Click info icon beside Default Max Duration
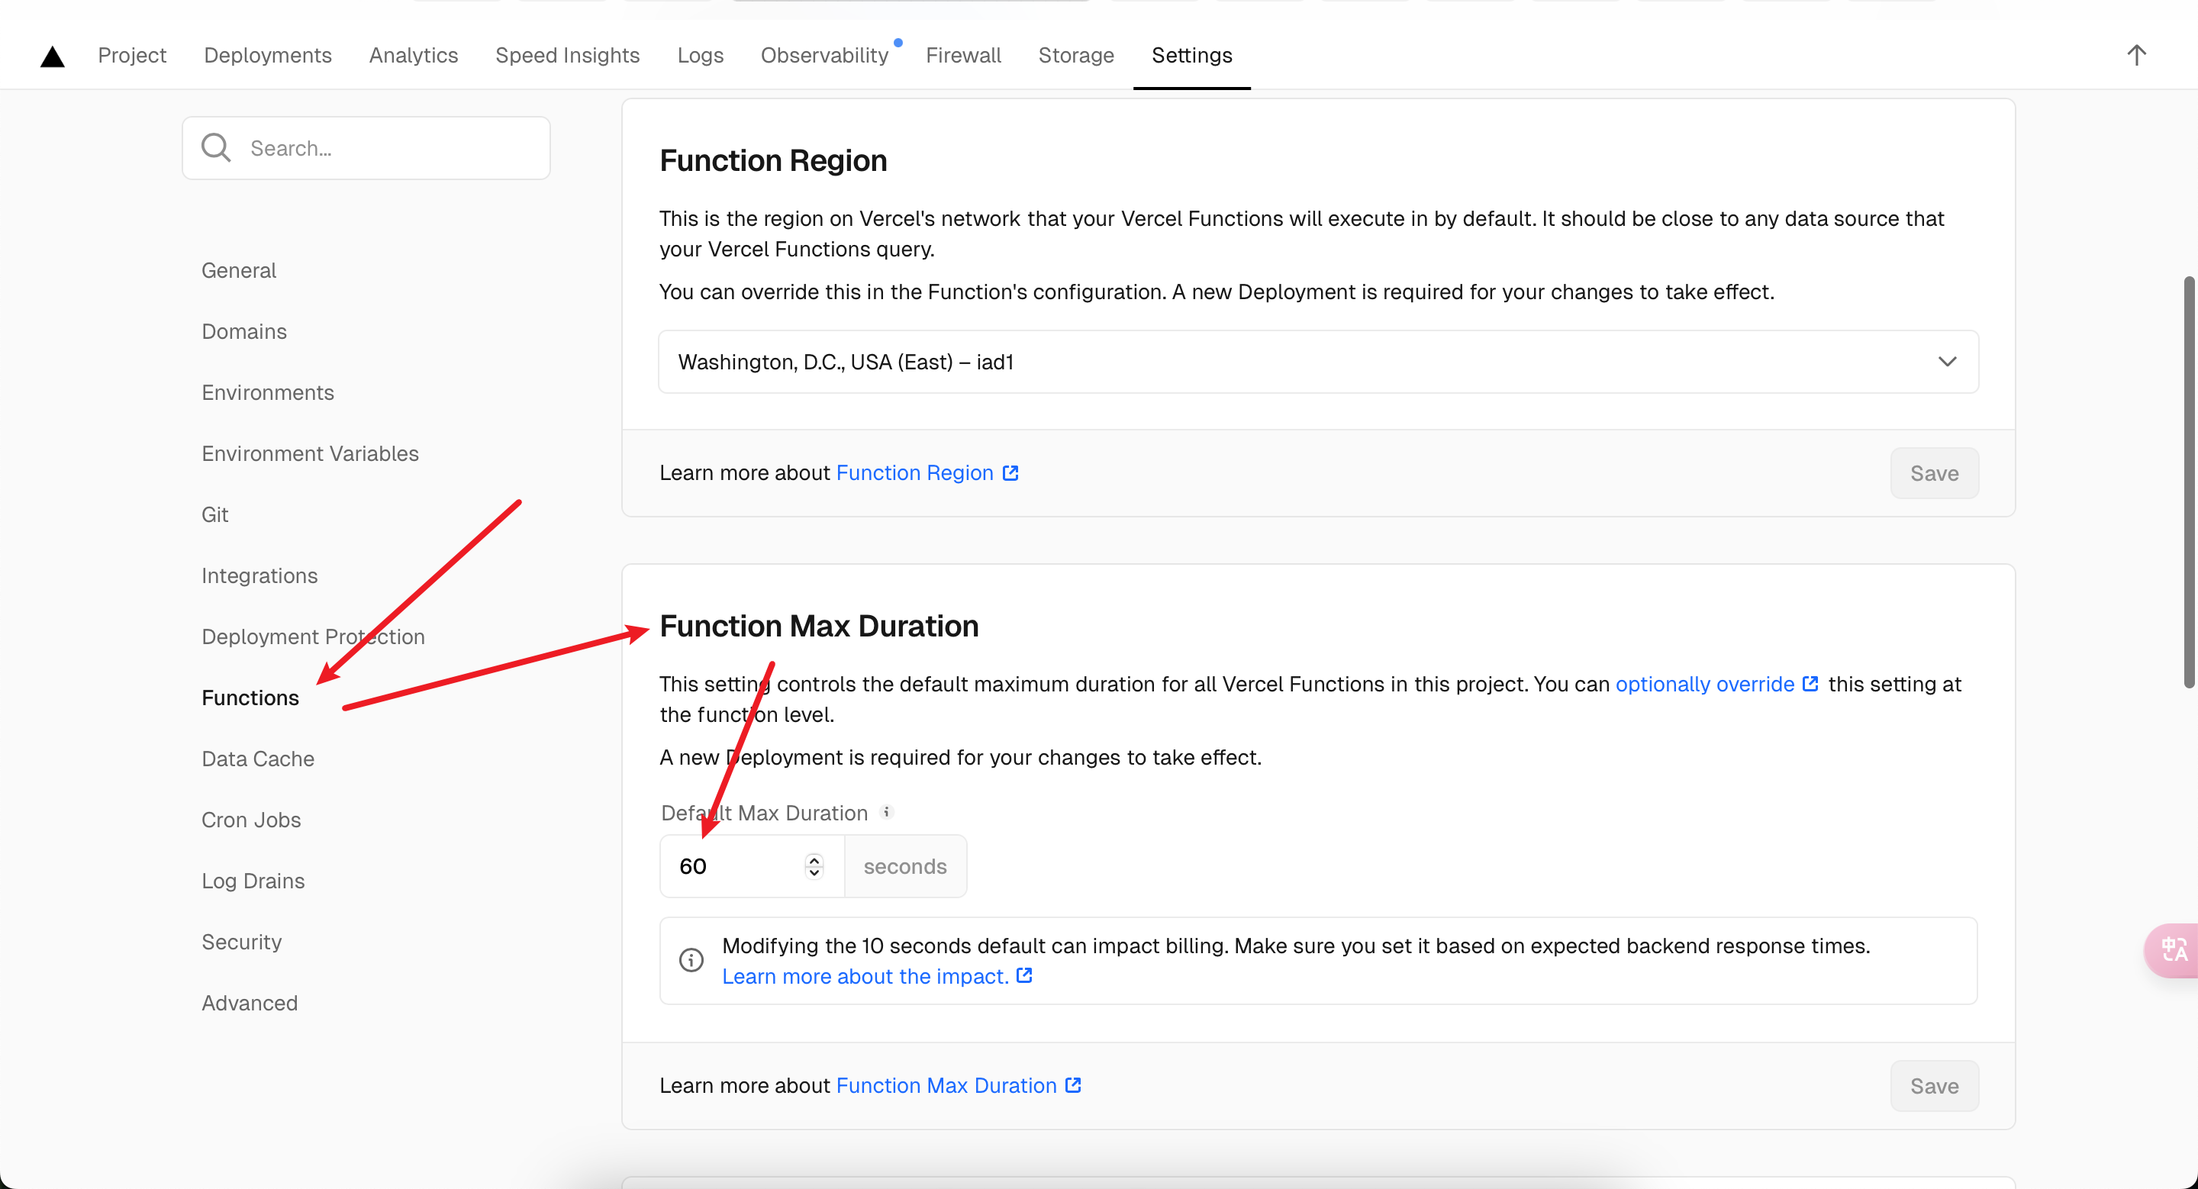The width and height of the screenshot is (2198, 1189). click(x=887, y=812)
